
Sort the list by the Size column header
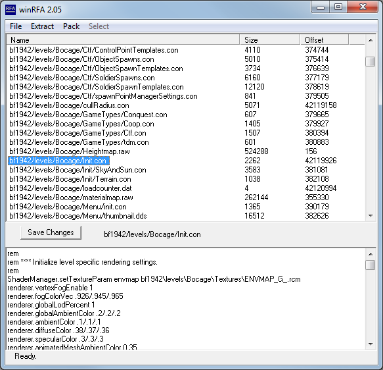pos(270,40)
